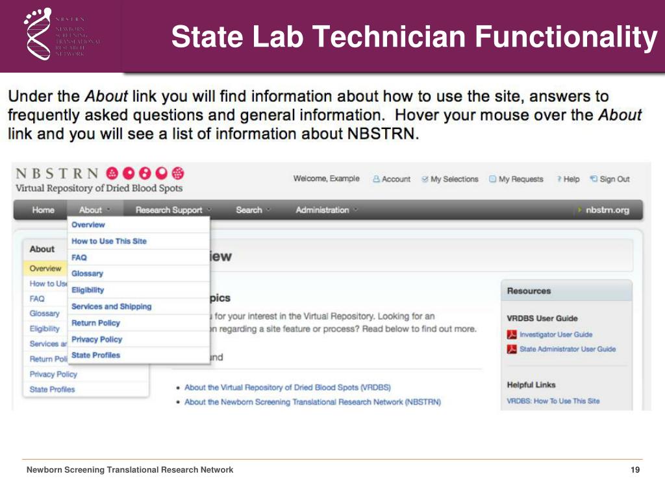
Task: Open the Help link
Action: tap(571, 179)
